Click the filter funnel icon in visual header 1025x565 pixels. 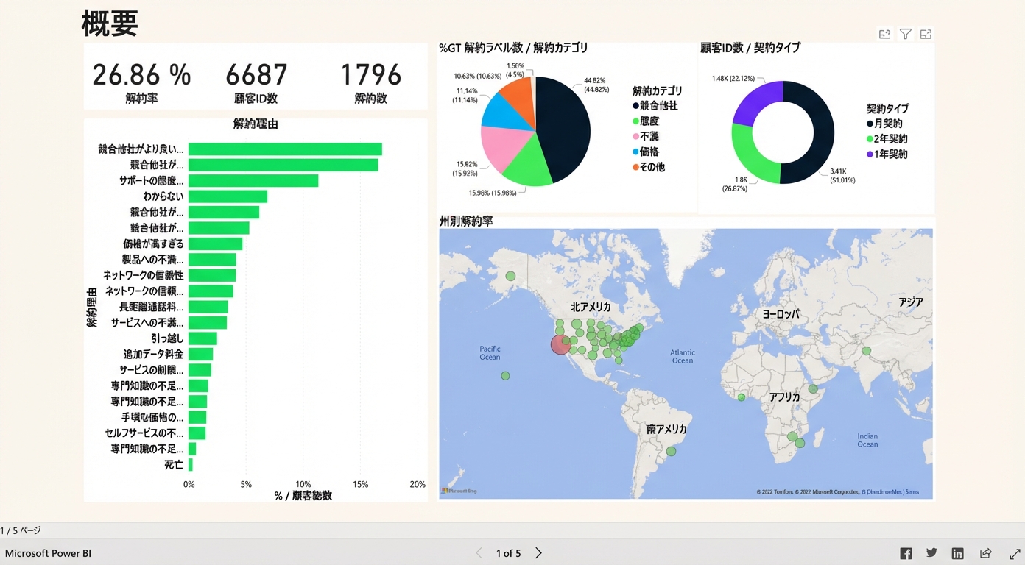(x=906, y=34)
